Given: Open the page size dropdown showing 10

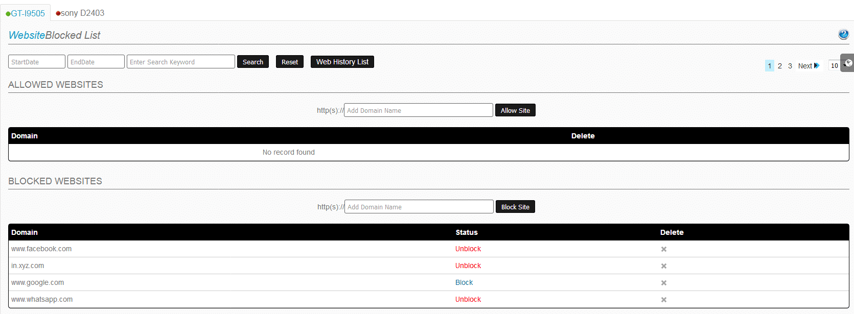Looking at the screenshot, I should 835,65.
